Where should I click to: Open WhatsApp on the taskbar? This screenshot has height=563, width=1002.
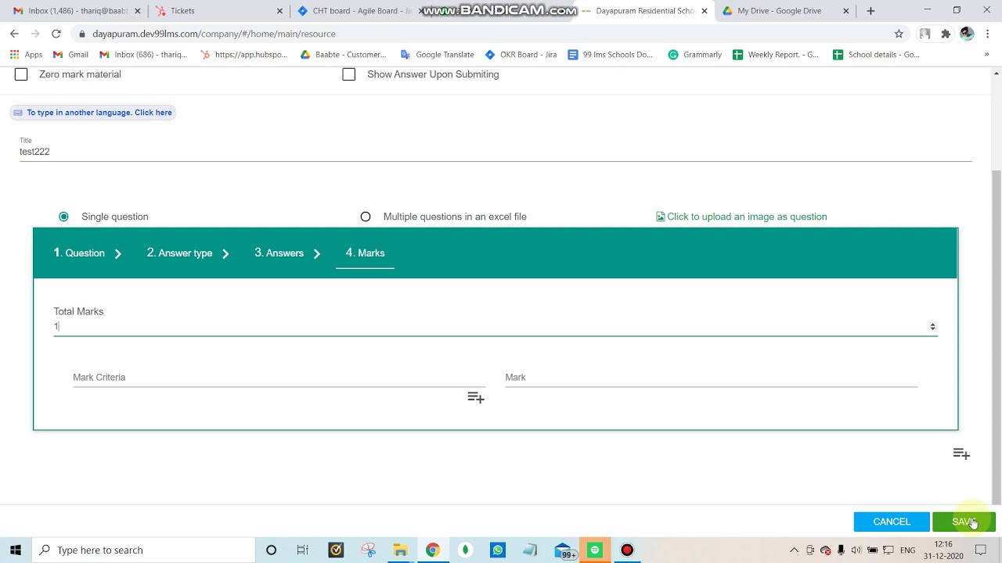click(497, 550)
